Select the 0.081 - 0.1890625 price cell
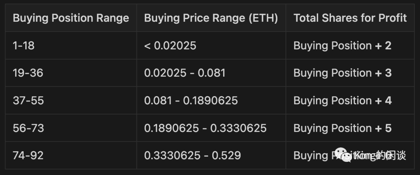 pyautogui.click(x=211, y=100)
